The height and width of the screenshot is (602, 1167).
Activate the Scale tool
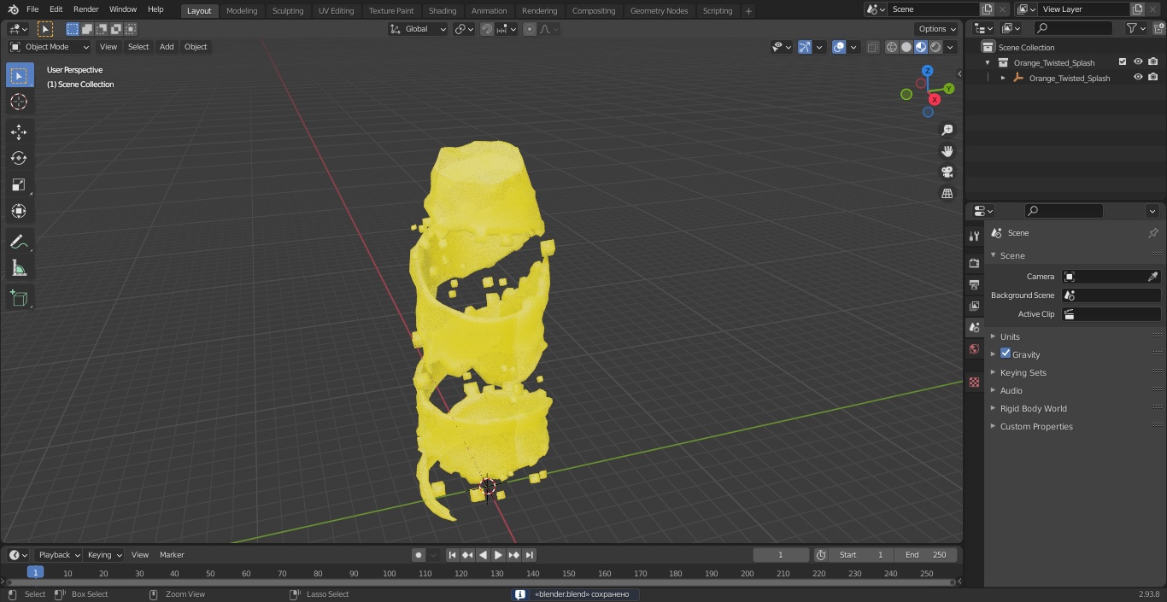(19, 184)
